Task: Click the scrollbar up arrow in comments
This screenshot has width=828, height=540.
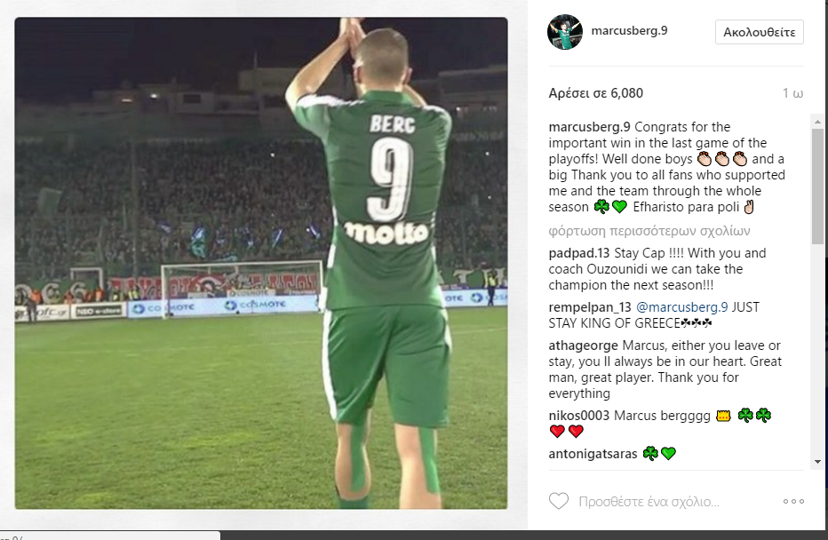Action: [x=817, y=122]
